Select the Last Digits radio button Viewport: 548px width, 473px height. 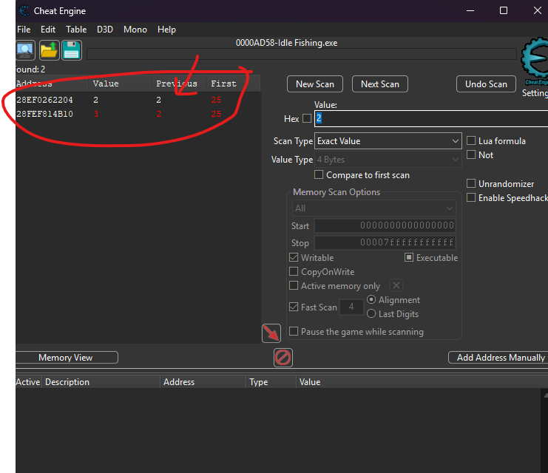[371, 314]
